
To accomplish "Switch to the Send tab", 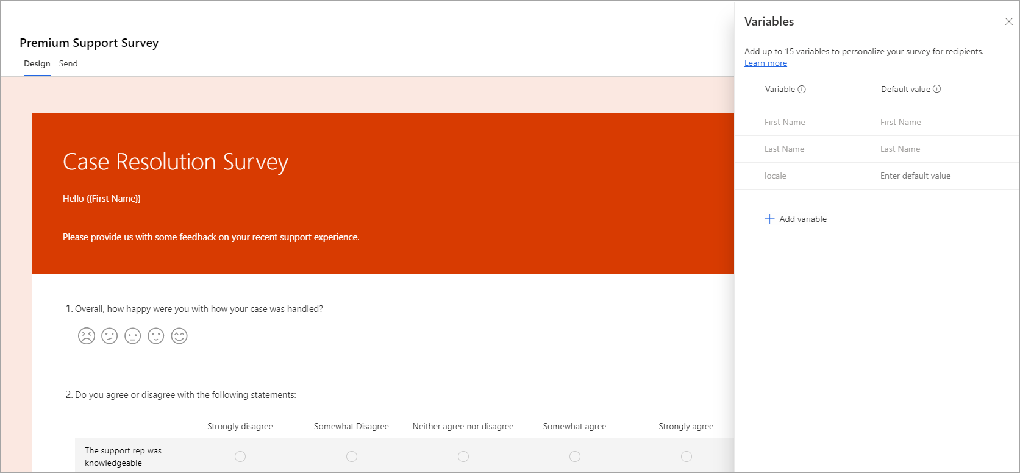I will click(68, 63).
